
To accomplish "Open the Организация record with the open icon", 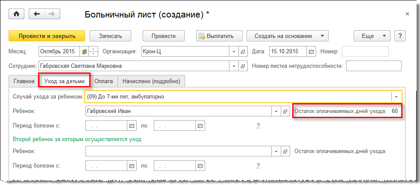I will pyautogui.click(x=243, y=52).
